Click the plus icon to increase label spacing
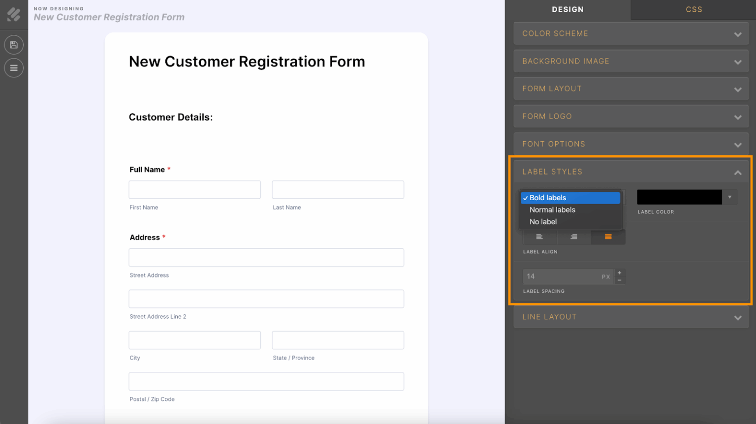The image size is (756, 424). tap(620, 273)
